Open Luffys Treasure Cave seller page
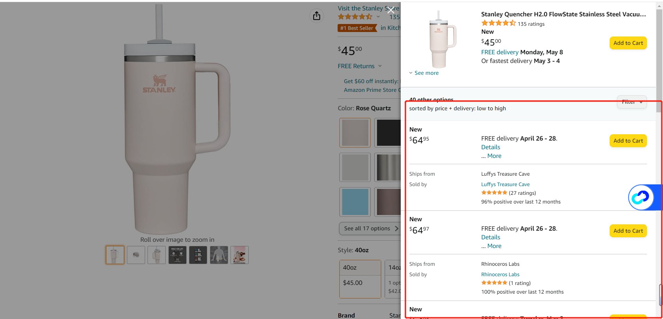 click(x=505, y=184)
